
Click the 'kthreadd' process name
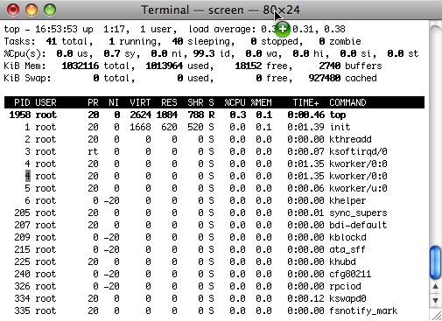tap(350, 139)
